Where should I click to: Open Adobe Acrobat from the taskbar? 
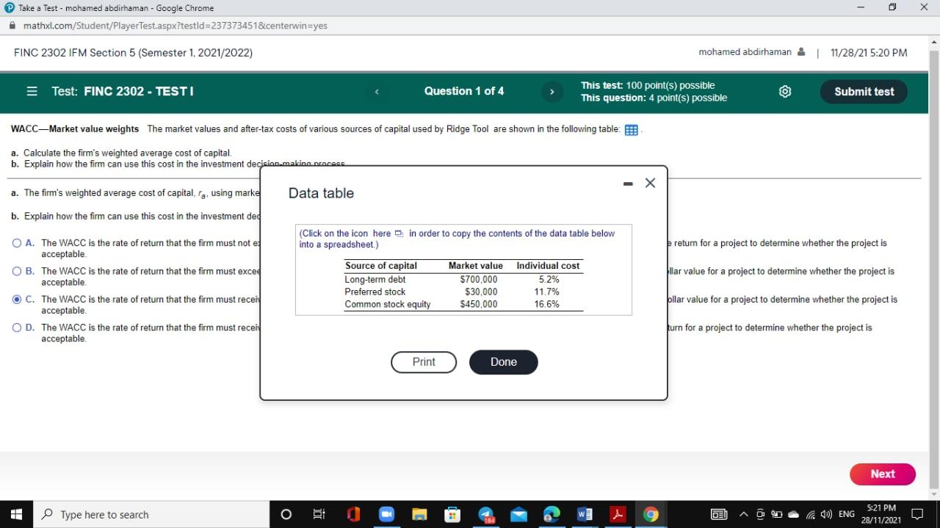[618, 515]
